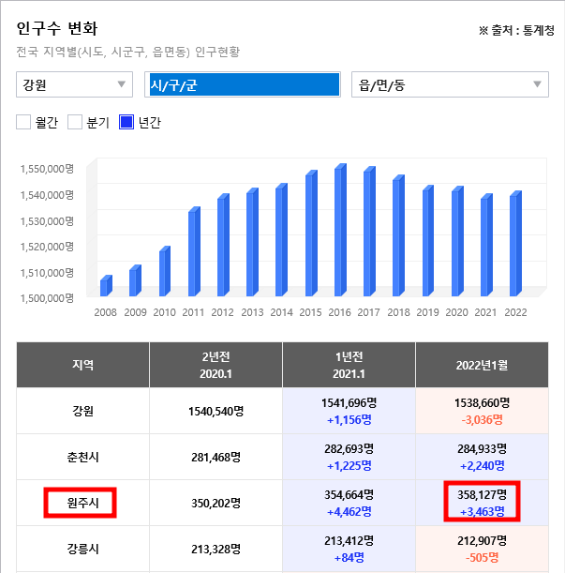
Task: Select the 강릉시 row label
Action: [82, 549]
